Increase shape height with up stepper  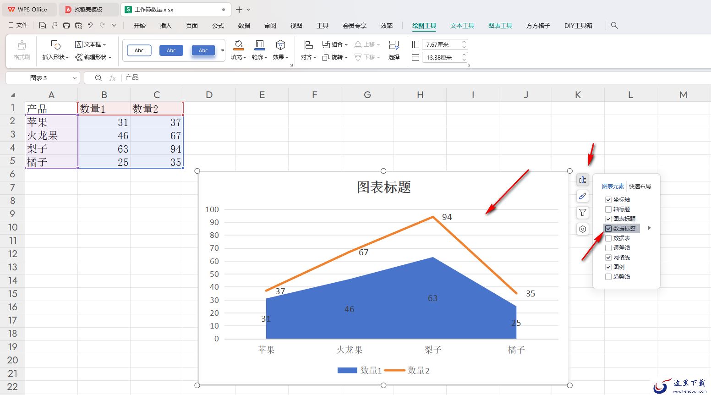tap(464, 42)
